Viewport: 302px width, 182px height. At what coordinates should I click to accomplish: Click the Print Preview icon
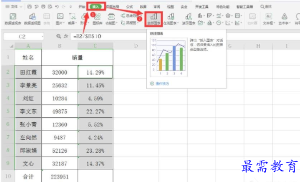(x=50, y=6)
